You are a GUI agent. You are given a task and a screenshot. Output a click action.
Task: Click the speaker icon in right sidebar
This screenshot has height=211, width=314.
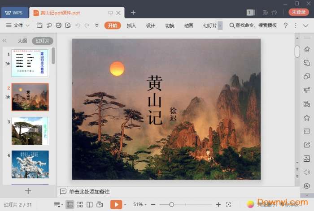pyautogui.click(x=307, y=172)
